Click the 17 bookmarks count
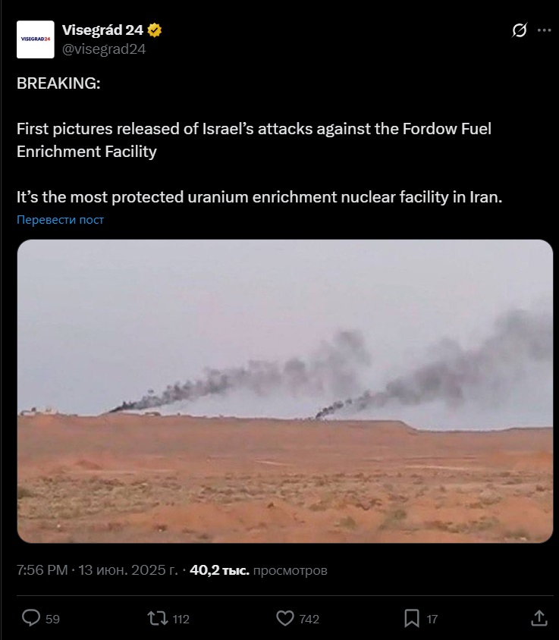Viewport: 559px width, 640px height. point(432,620)
